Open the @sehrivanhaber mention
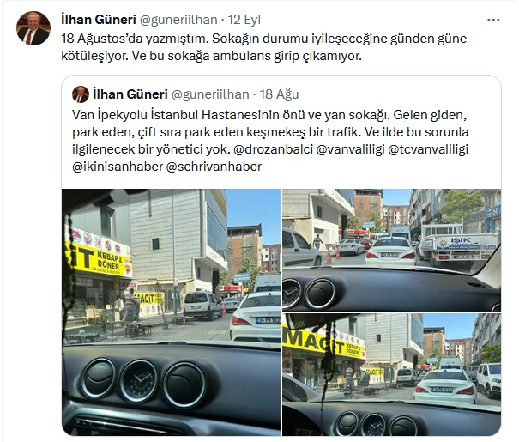Image resolution: width=519 pixels, height=442 pixels. [214, 167]
